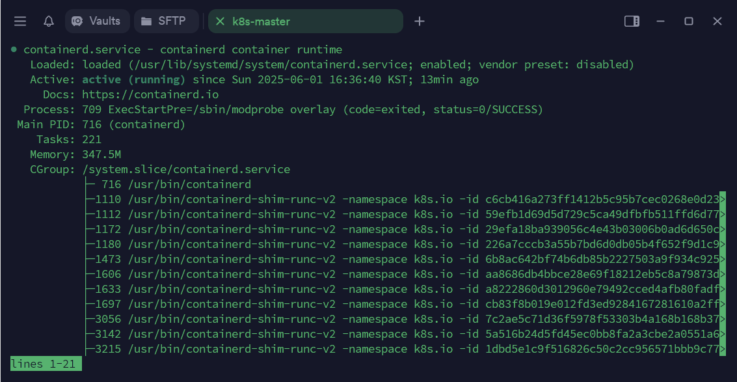Click the /usr/bin/containerd process entry for PID 716
Screen dimensions: 737x382
click(189, 185)
